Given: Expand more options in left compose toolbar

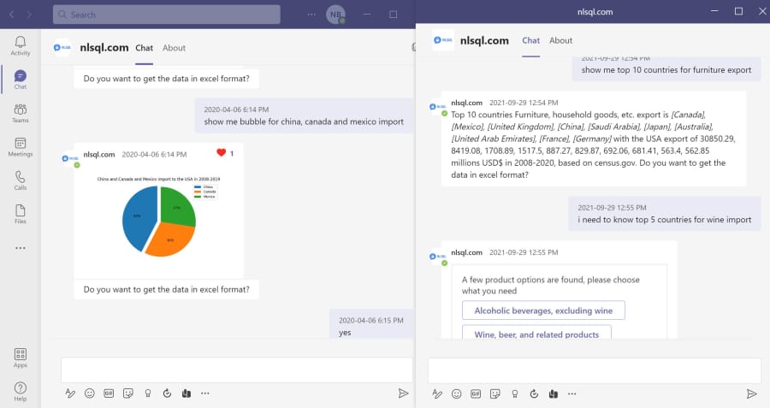Looking at the screenshot, I should pos(205,393).
